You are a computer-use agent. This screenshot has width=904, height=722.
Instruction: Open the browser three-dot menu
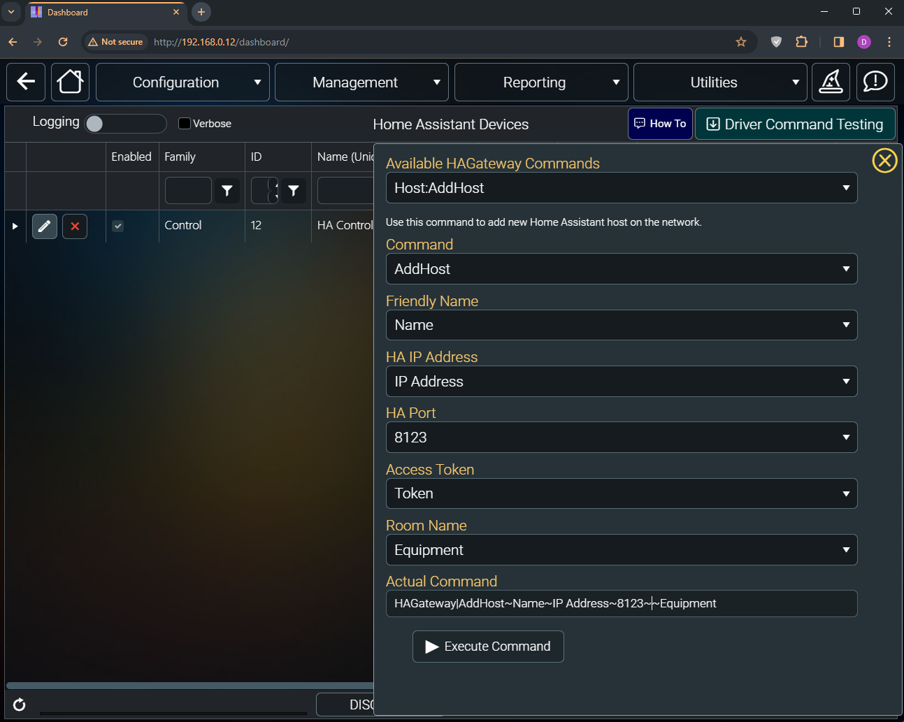click(x=889, y=42)
